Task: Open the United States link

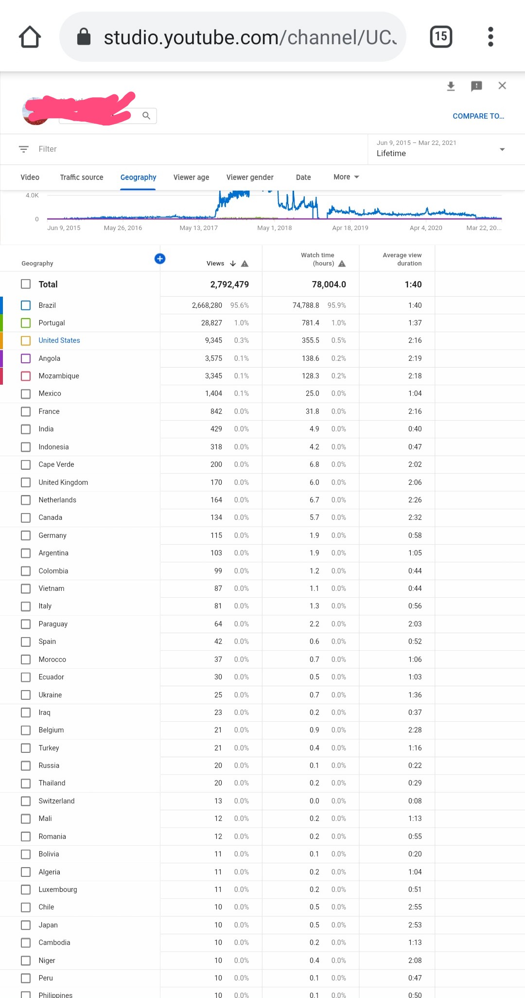Action: pos(59,340)
